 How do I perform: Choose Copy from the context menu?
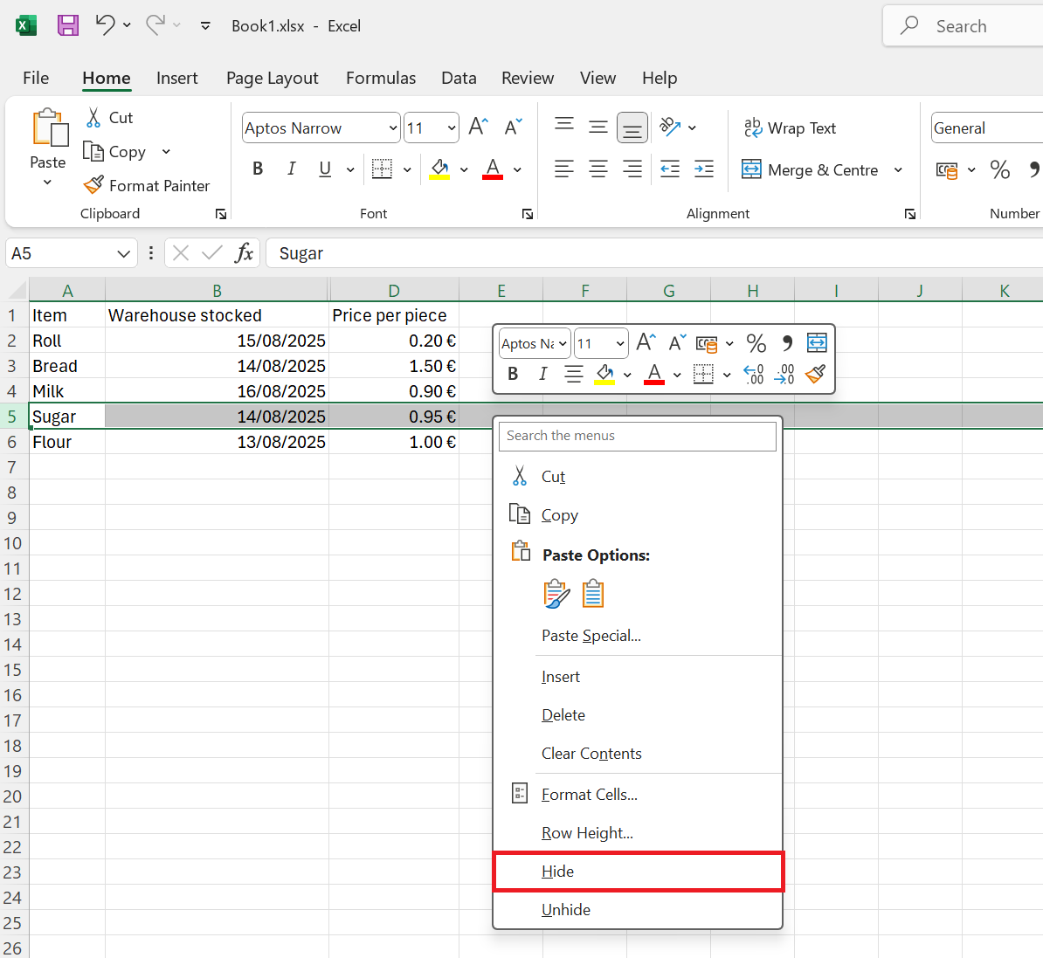point(637,515)
